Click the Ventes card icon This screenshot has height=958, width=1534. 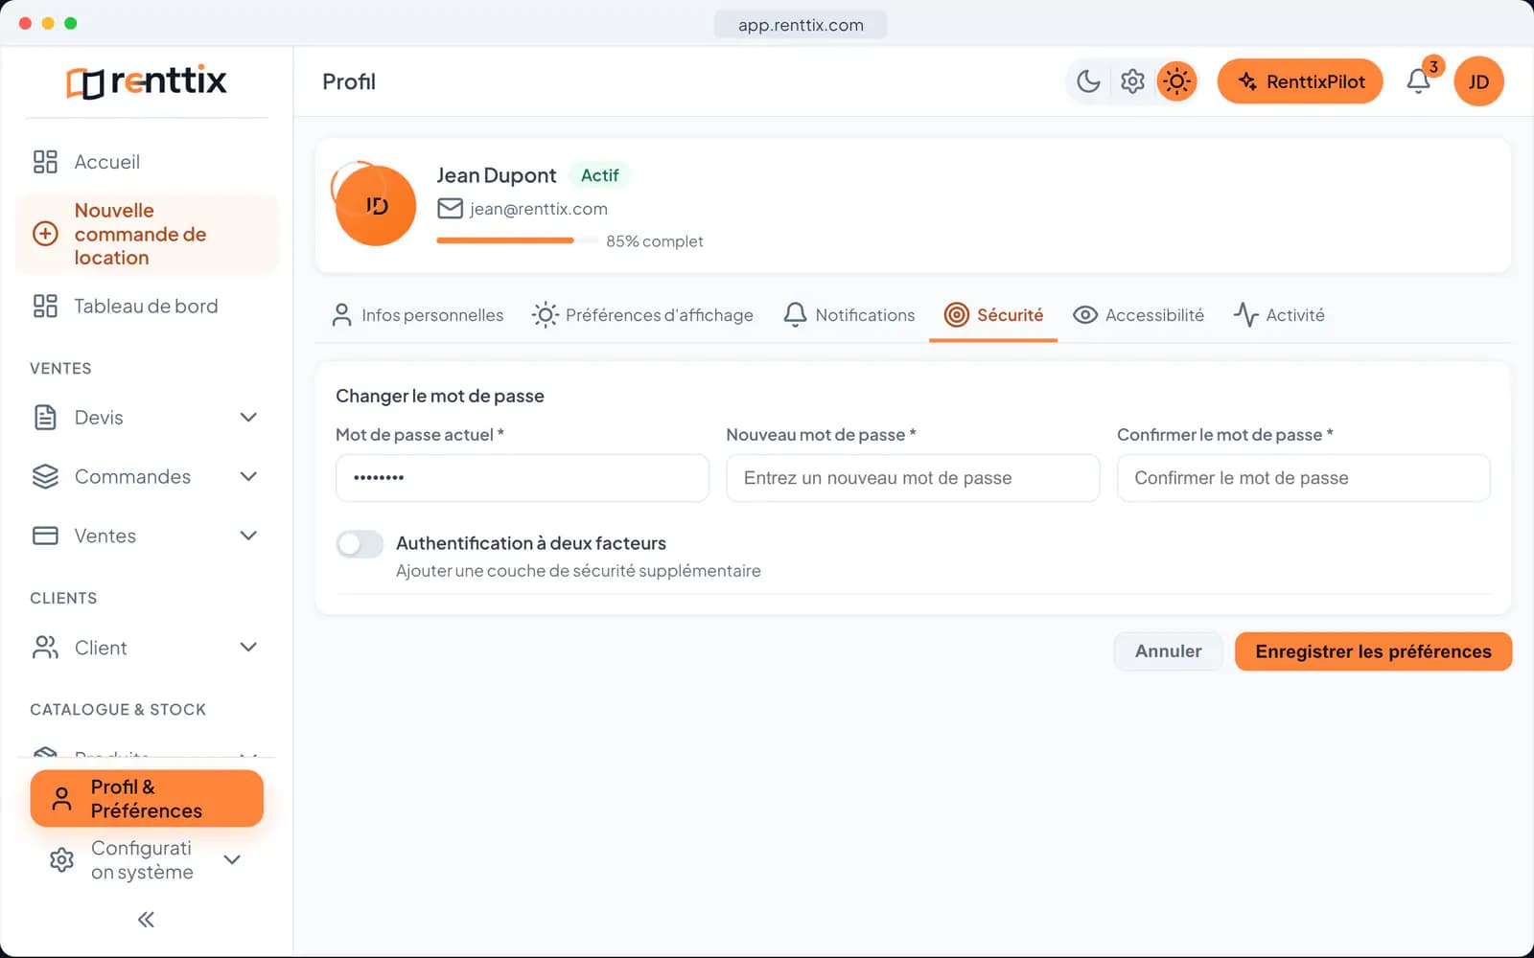[45, 536]
